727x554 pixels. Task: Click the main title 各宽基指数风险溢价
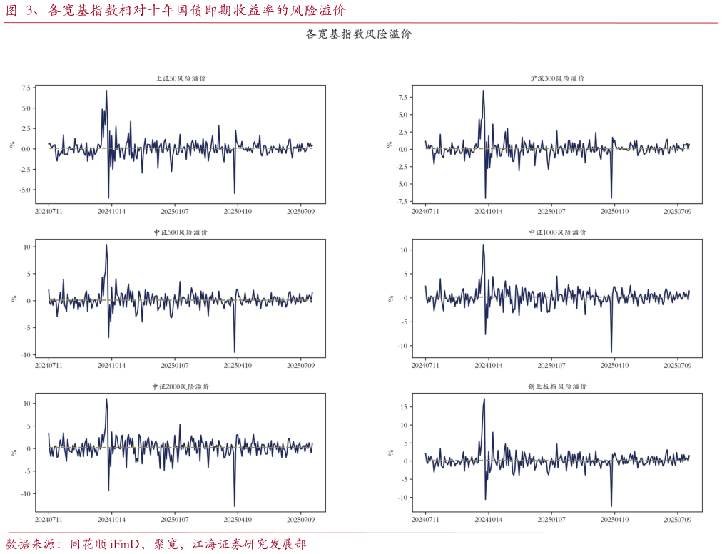tap(358, 34)
